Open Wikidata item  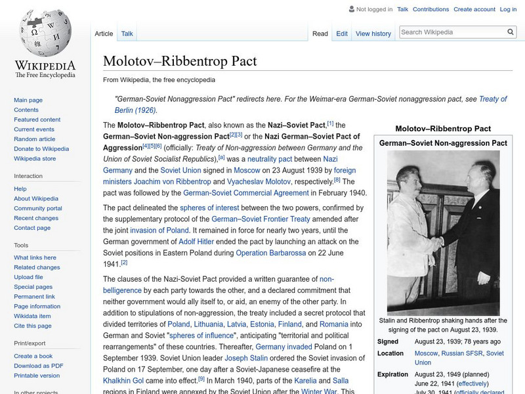tap(32, 316)
